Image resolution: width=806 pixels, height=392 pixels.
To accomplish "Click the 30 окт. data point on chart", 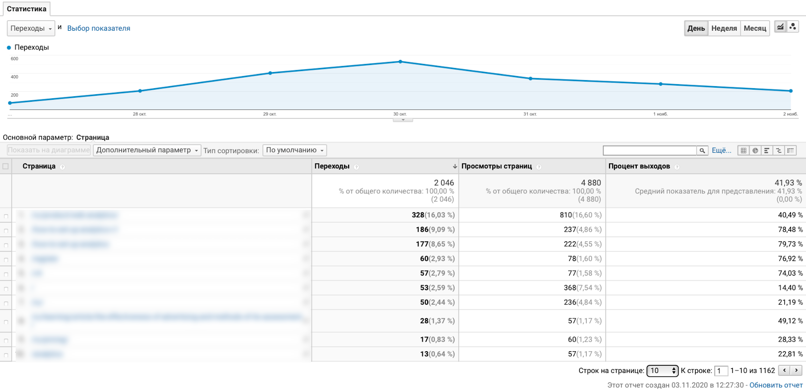I will pos(400,62).
